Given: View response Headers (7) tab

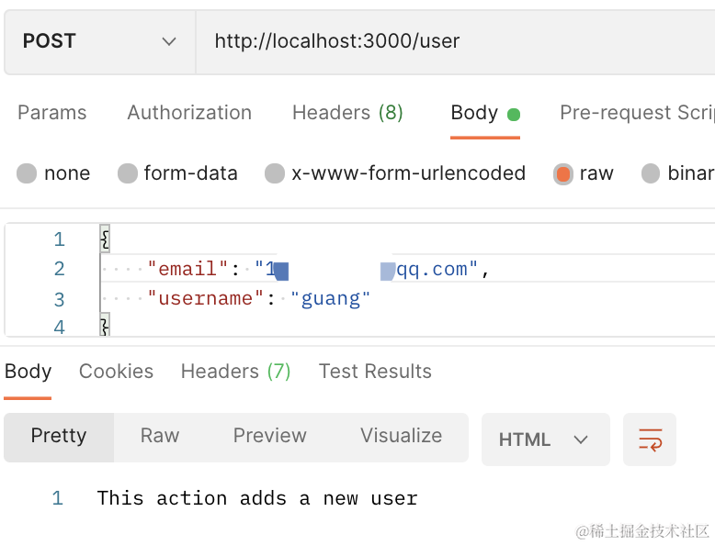Looking at the screenshot, I should [235, 372].
